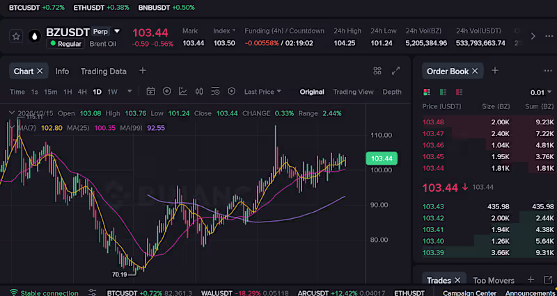Open the line chart indicators icon
Screen dimensions: 557x296
click(183, 92)
